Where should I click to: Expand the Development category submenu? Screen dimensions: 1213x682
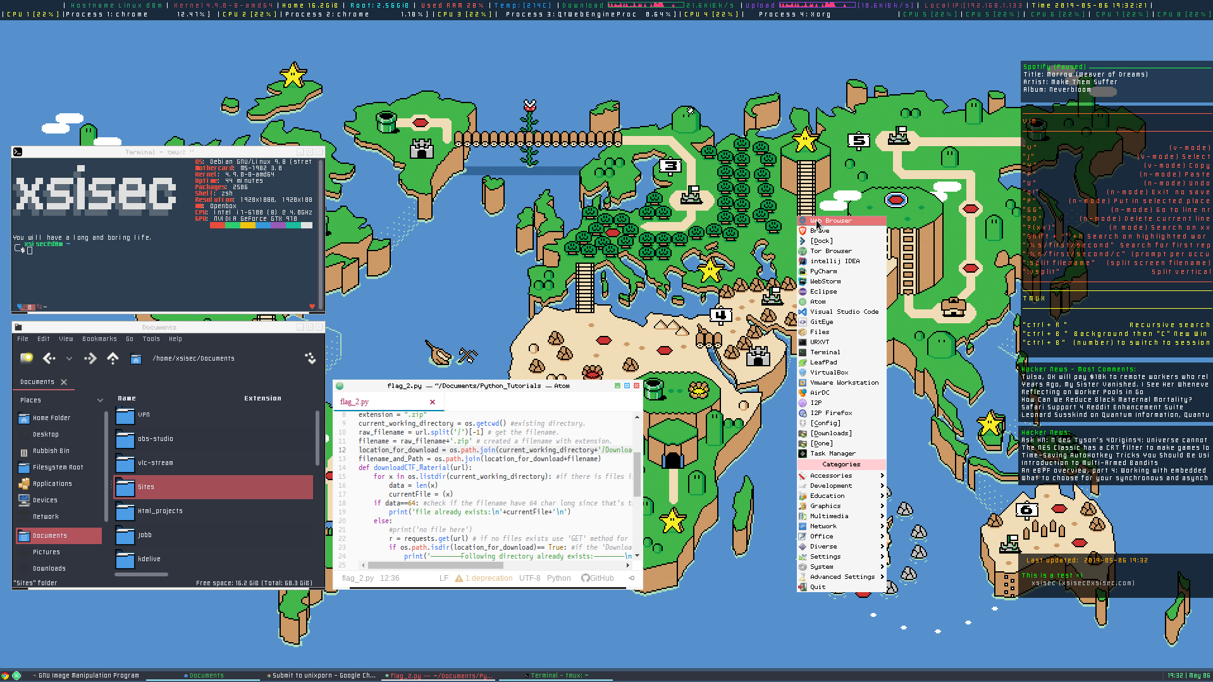(841, 486)
